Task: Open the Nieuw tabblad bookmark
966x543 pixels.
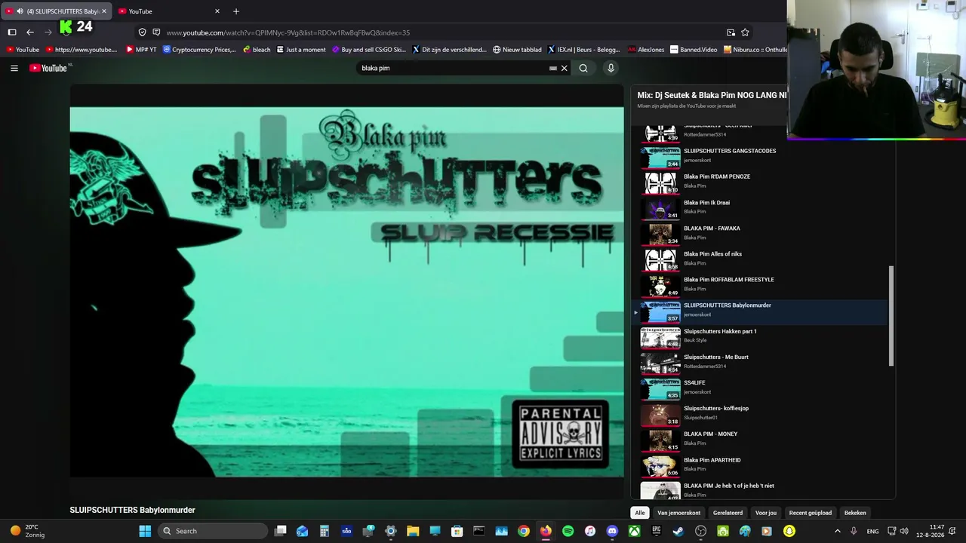Action: coord(517,50)
